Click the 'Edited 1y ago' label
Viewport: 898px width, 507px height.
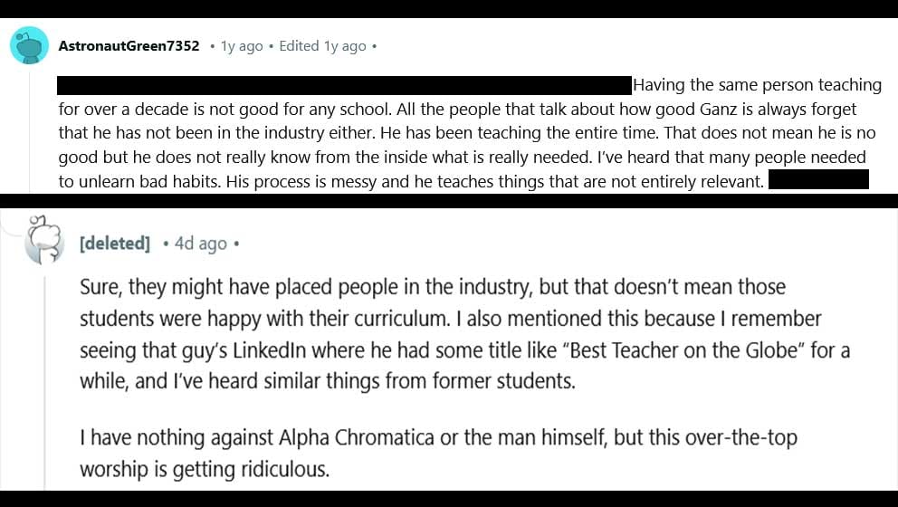(x=322, y=46)
